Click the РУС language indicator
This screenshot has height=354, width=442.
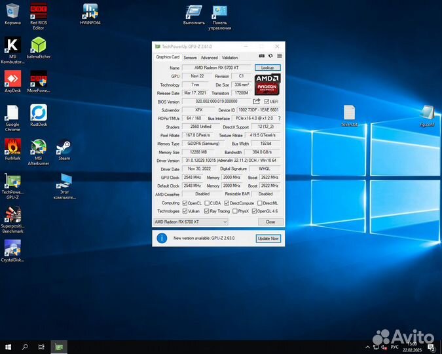coord(394,347)
